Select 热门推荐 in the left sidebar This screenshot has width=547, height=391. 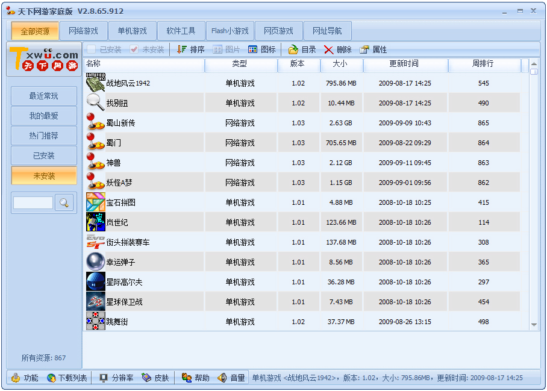pos(44,136)
